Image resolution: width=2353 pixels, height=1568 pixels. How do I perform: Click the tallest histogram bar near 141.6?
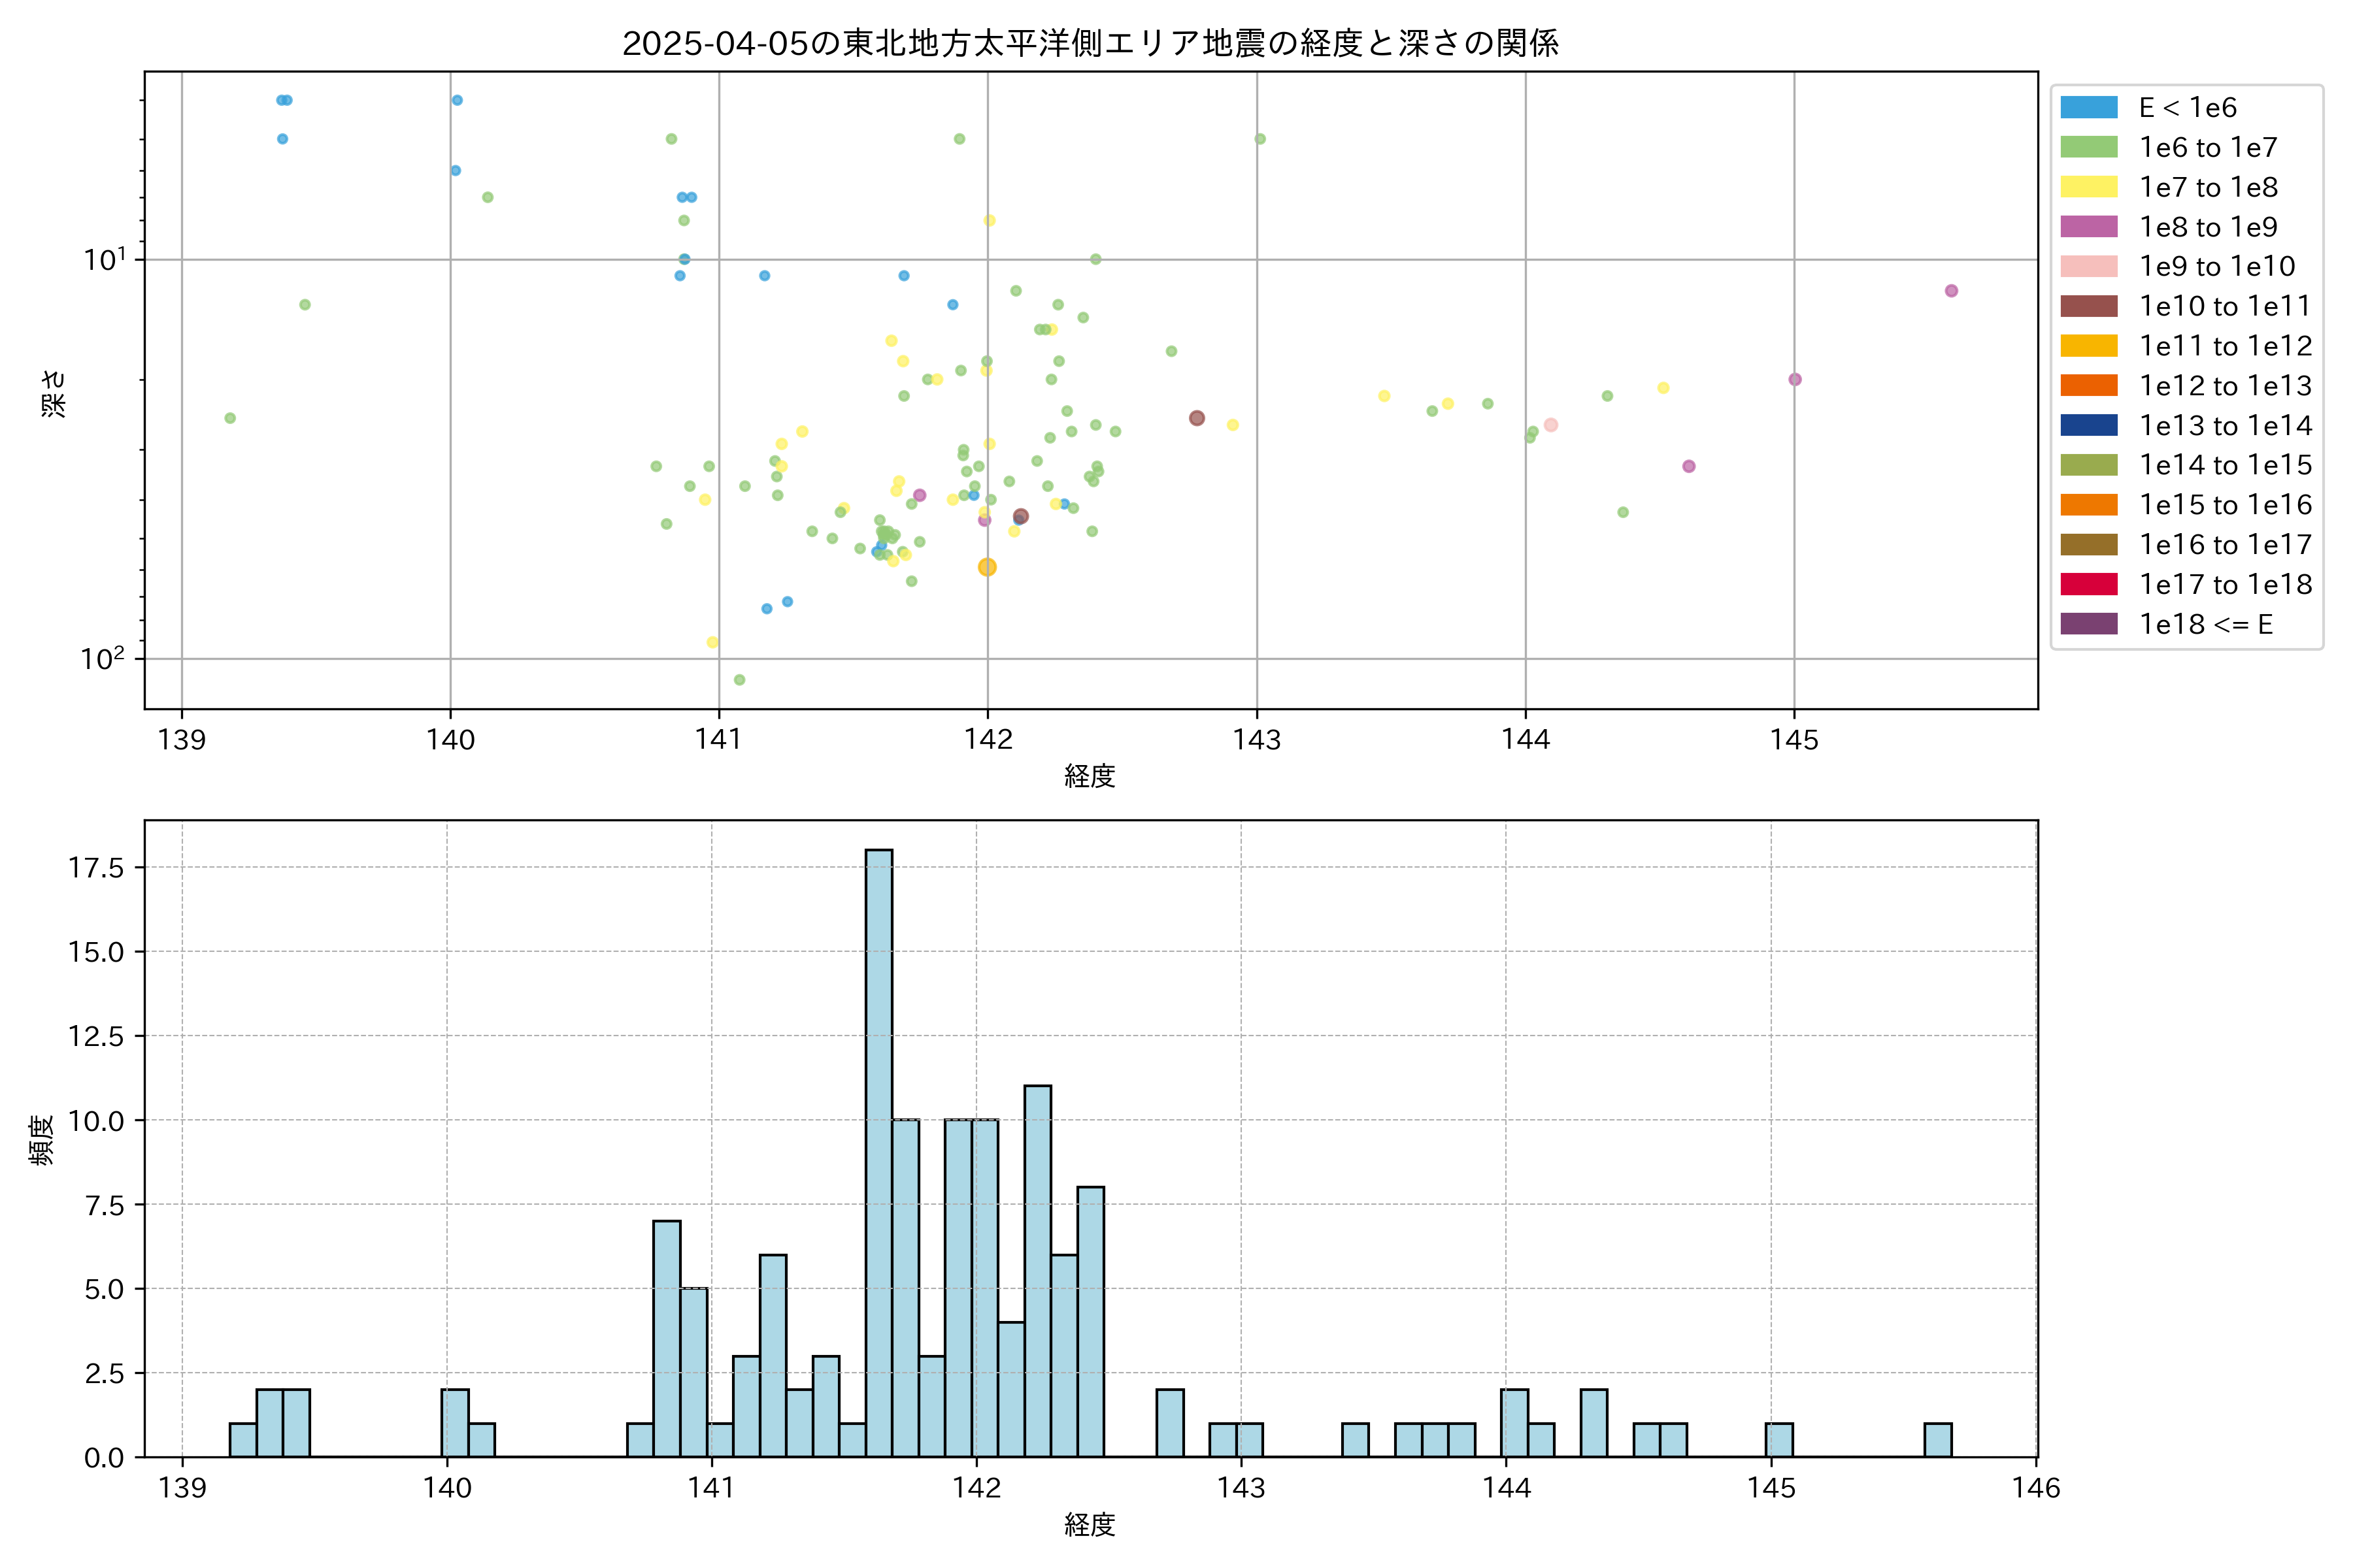[x=878, y=1150]
